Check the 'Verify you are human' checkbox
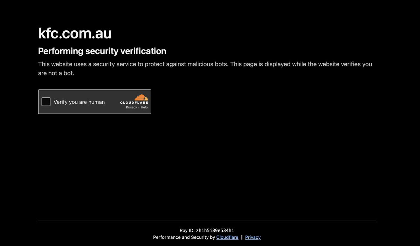420x246 pixels. pos(46,102)
